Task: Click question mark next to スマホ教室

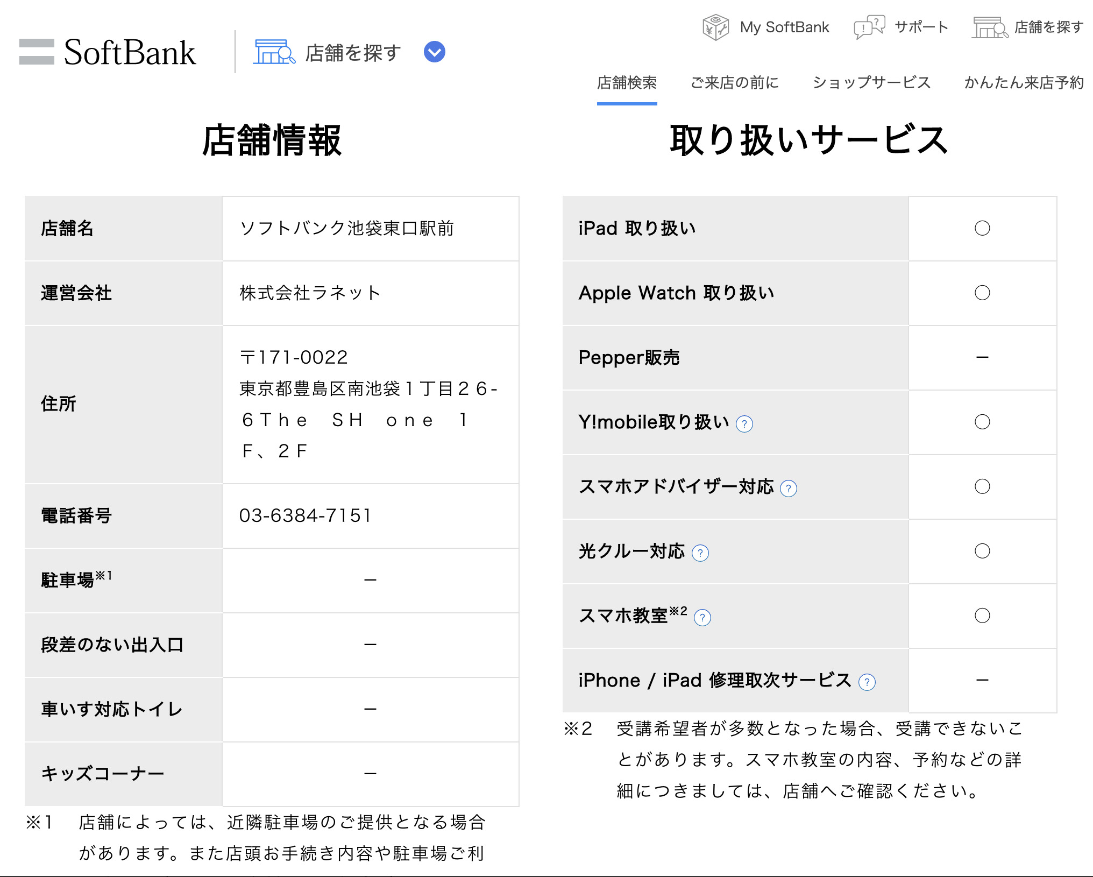Action: click(702, 618)
